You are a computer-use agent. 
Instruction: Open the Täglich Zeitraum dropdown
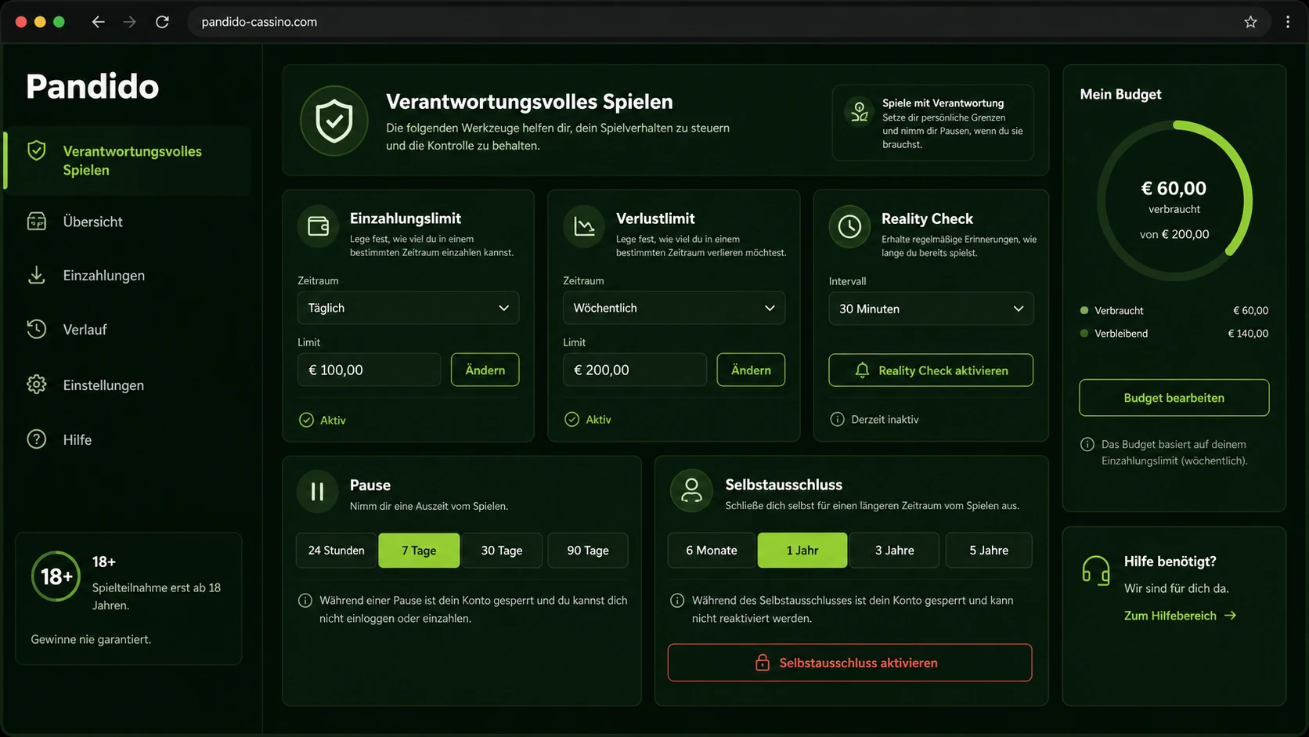[408, 308]
